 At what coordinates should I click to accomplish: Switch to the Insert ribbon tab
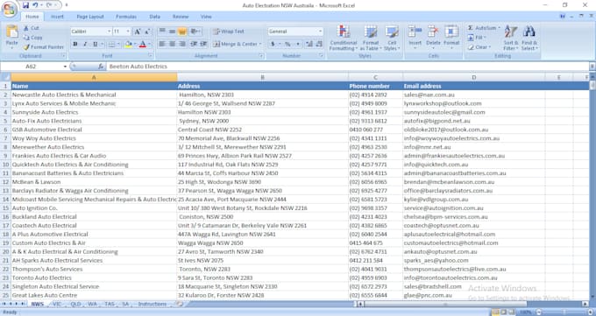[57, 17]
